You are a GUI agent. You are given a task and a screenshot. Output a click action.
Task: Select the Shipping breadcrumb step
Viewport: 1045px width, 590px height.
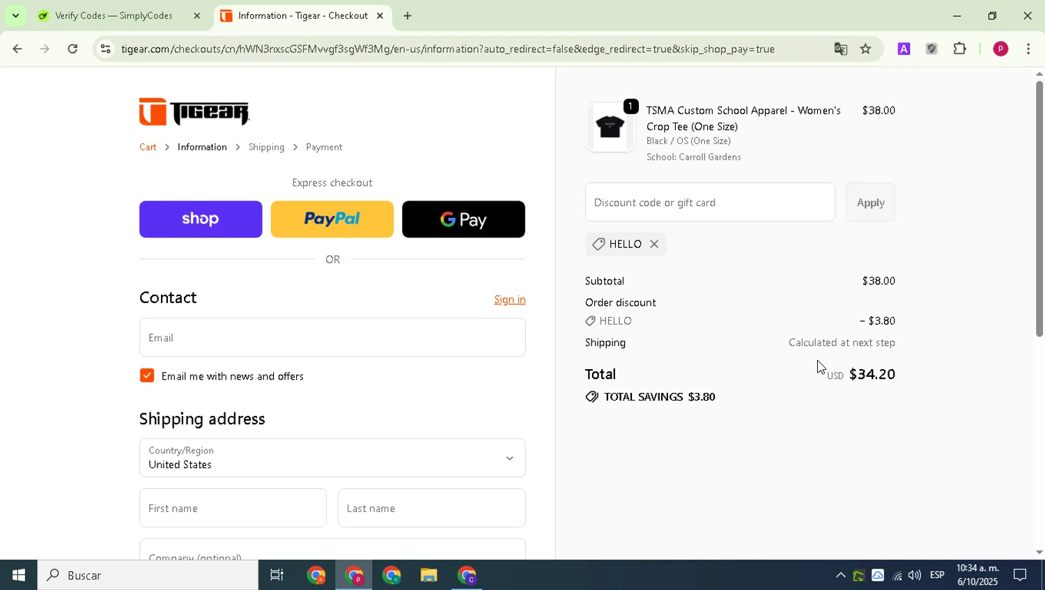[x=266, y=147]
